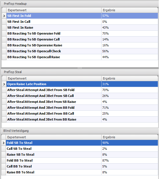Click the Expertenwert column header in Preflop Headsup
The width and height of the screenshot is (159, 179).
click(x=54, y=10)
